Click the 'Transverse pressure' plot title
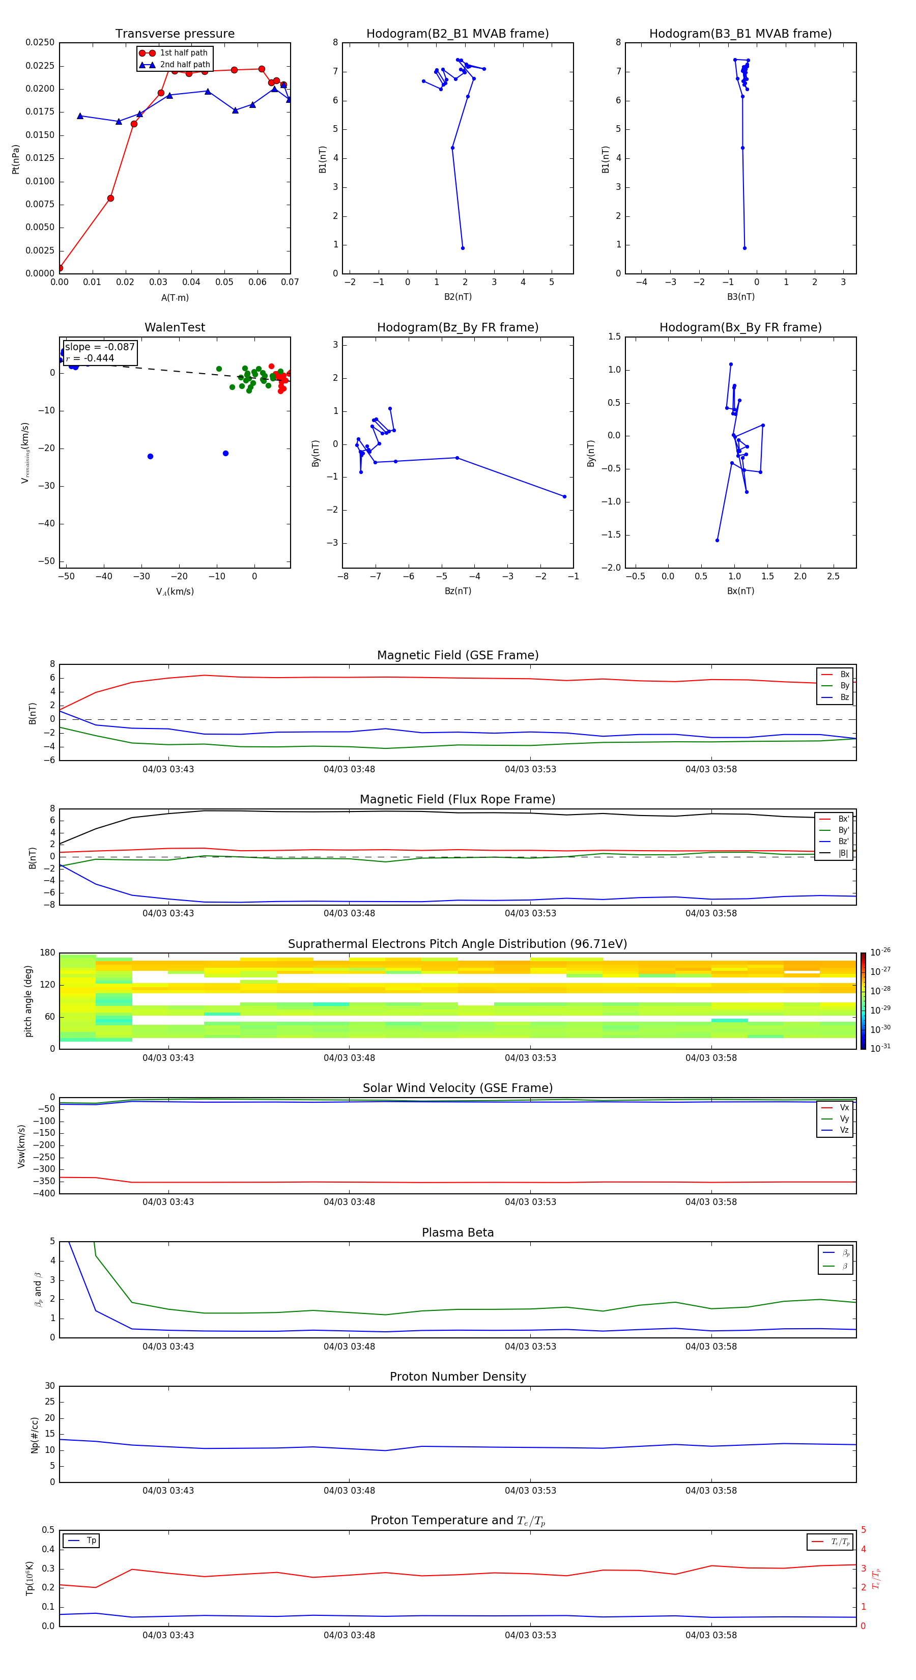The width and height of the screenshot is (916, 1680). [x=175, y=34]
